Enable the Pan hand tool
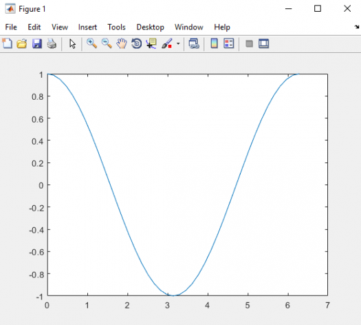The height and width of the screenshot is (325, 361). 122,43
